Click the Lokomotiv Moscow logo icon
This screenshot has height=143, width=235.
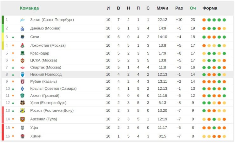click(x=22, y=45)
